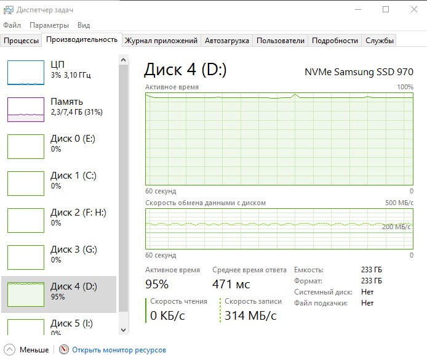Click the Диск 4 (D:) heading
Screen dimensions: 427x361
point(185,70)
